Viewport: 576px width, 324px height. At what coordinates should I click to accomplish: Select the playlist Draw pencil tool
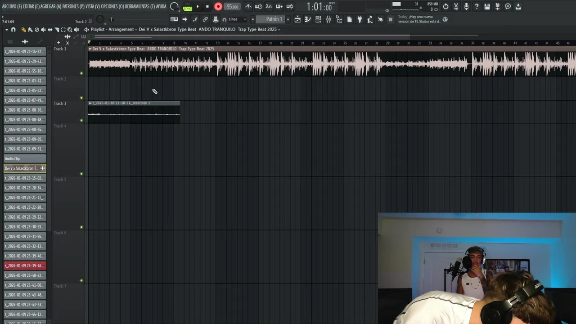[x=24, y=30]
